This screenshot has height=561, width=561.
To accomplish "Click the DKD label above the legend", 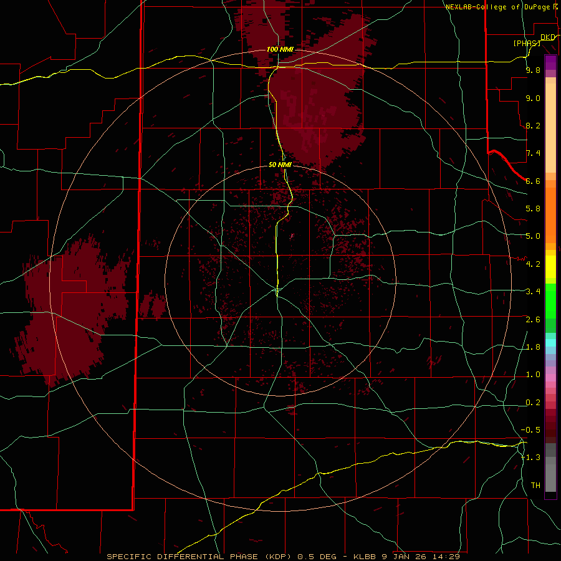I will click(548, 37).
